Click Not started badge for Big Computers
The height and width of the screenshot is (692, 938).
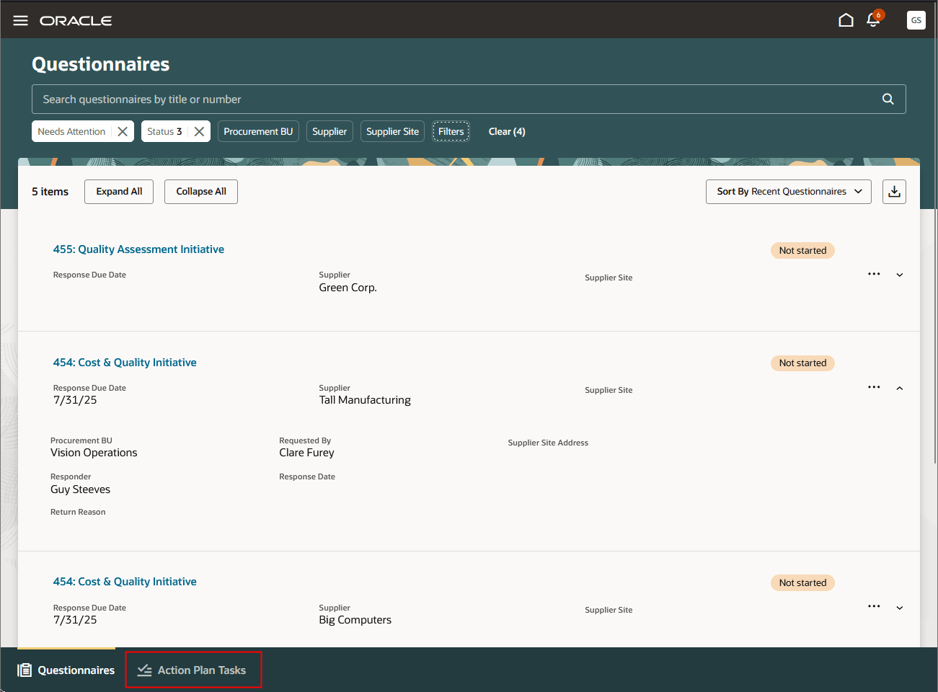coord(802,582)
